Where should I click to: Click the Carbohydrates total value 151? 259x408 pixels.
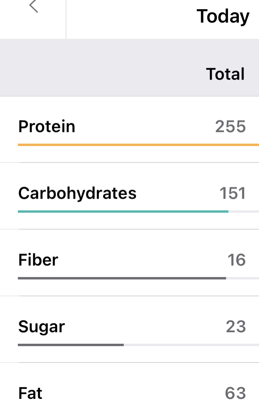pyautogui.click(x=232, y=193)
